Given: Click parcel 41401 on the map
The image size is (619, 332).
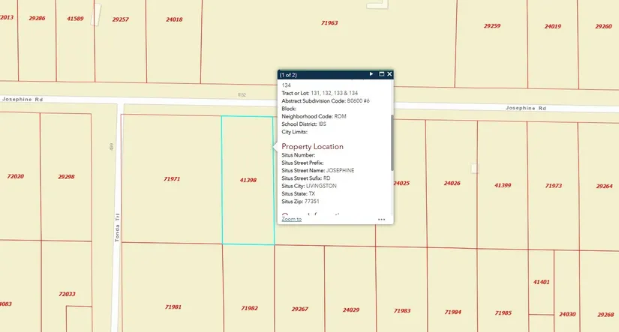Looking at the screenshot, I should [x=541, y=283].
